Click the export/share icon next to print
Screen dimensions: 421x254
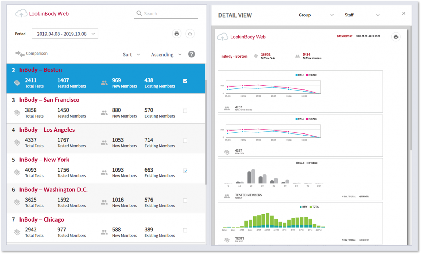pyautogui.click(x=190, y=34)
